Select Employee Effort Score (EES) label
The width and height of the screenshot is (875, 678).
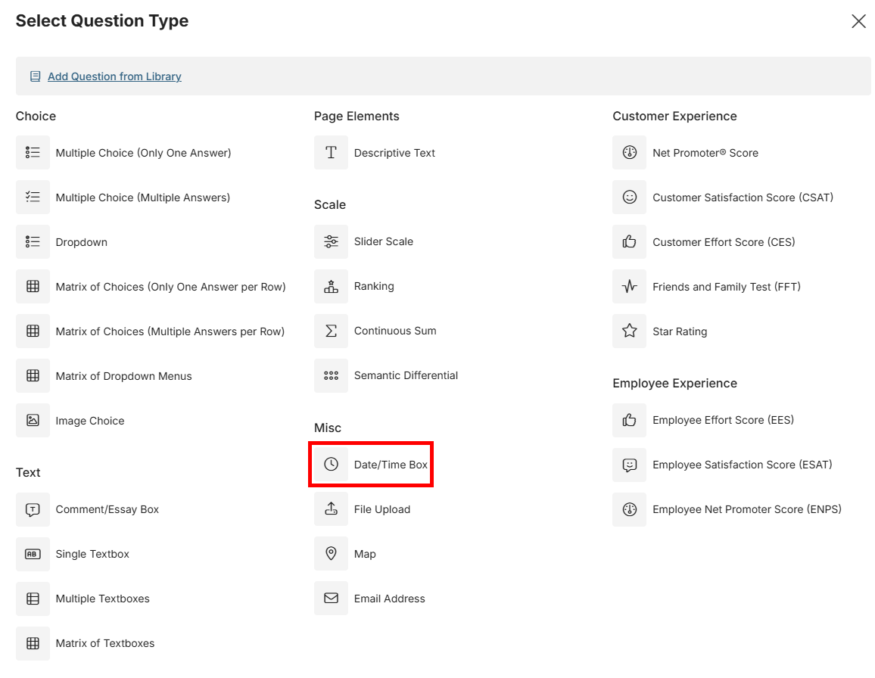tap(723, 420)
